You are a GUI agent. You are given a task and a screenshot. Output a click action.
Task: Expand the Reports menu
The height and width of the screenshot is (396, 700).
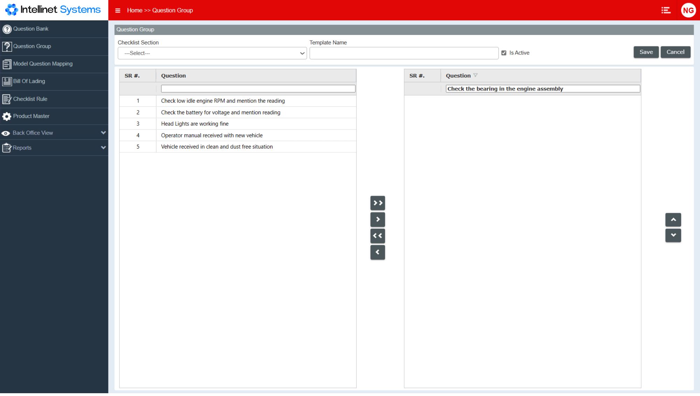pyautogui.click(x=22, y=147)
